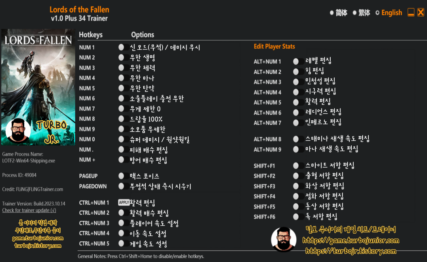Enable the NUM 4 infinite mana toggle
This screenshot has height=262, width=427.
(x=123, y=78)
